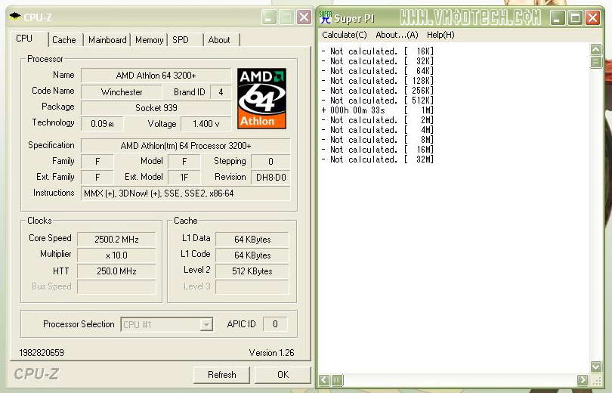612x393 pixels.
Task: Click the L1 Code value 64 KBytes
Action: point(252,255)
